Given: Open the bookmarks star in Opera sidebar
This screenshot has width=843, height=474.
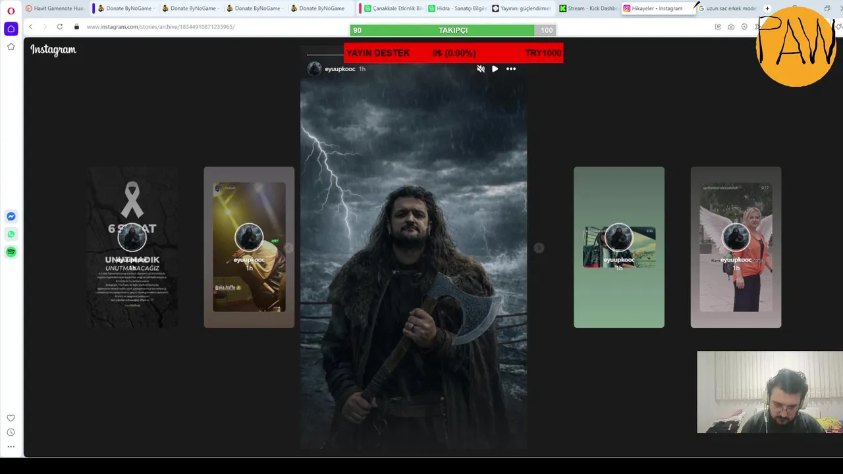Looking at the screenshot, I should 11,47.
